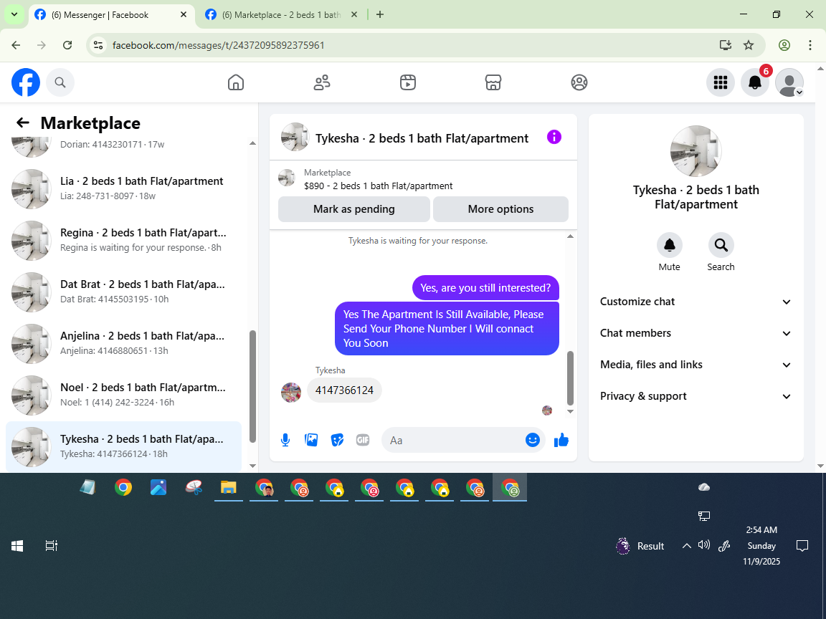
Task: Open Chrome three-dot menu
Action: (810, 45)
